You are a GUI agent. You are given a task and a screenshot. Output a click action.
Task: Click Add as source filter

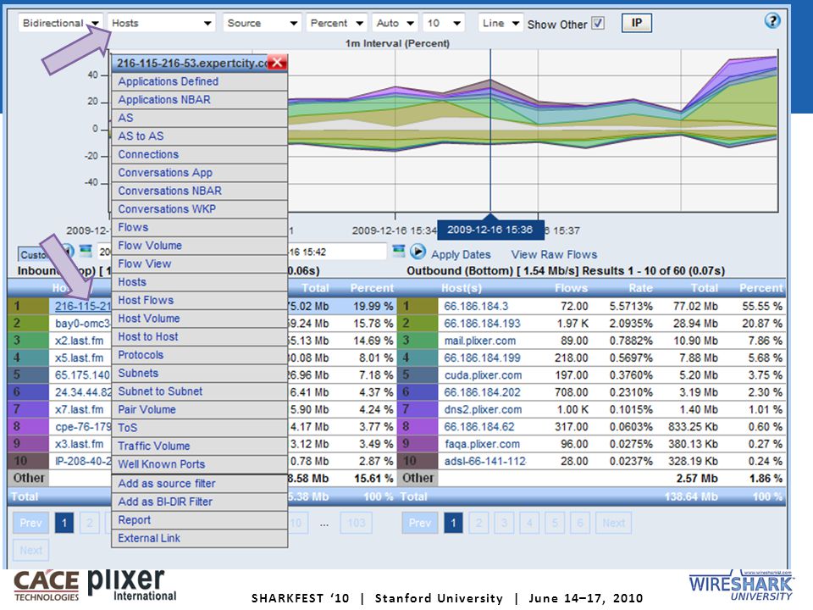pyautogui.click(x=200, y=483)
